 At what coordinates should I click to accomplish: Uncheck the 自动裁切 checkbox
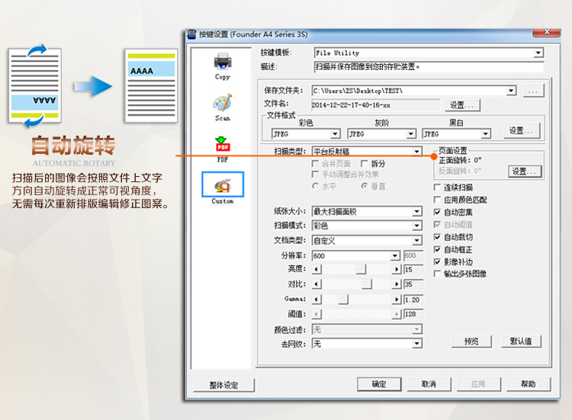click(x=437, y=237)
